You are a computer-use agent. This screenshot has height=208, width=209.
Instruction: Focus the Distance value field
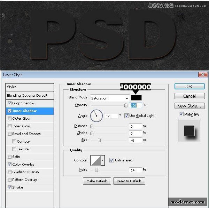pyautogui.click(x=135, y=126)
